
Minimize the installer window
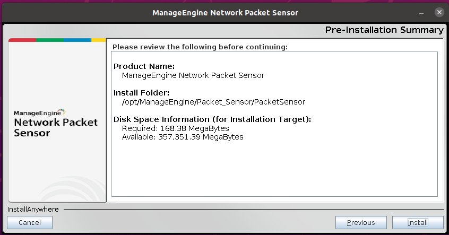click(x=421, y=12)
